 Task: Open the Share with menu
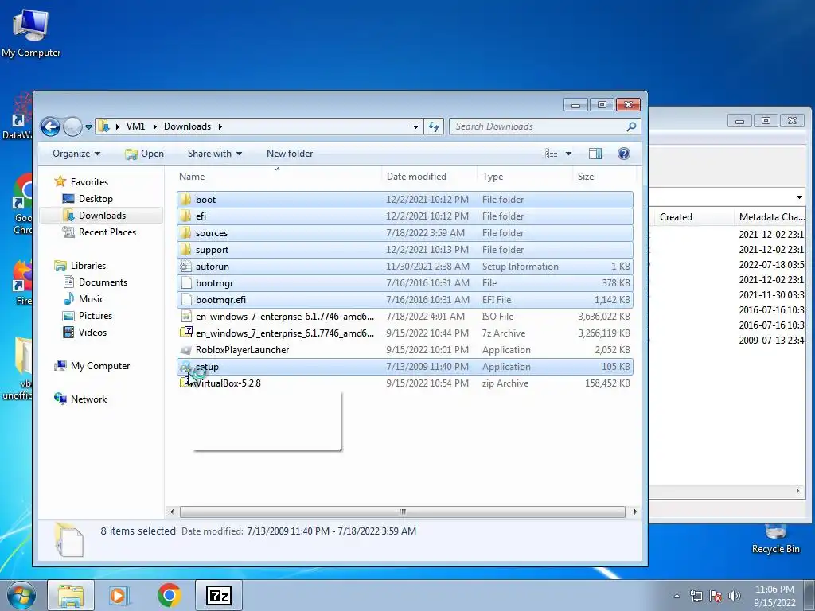215,154
